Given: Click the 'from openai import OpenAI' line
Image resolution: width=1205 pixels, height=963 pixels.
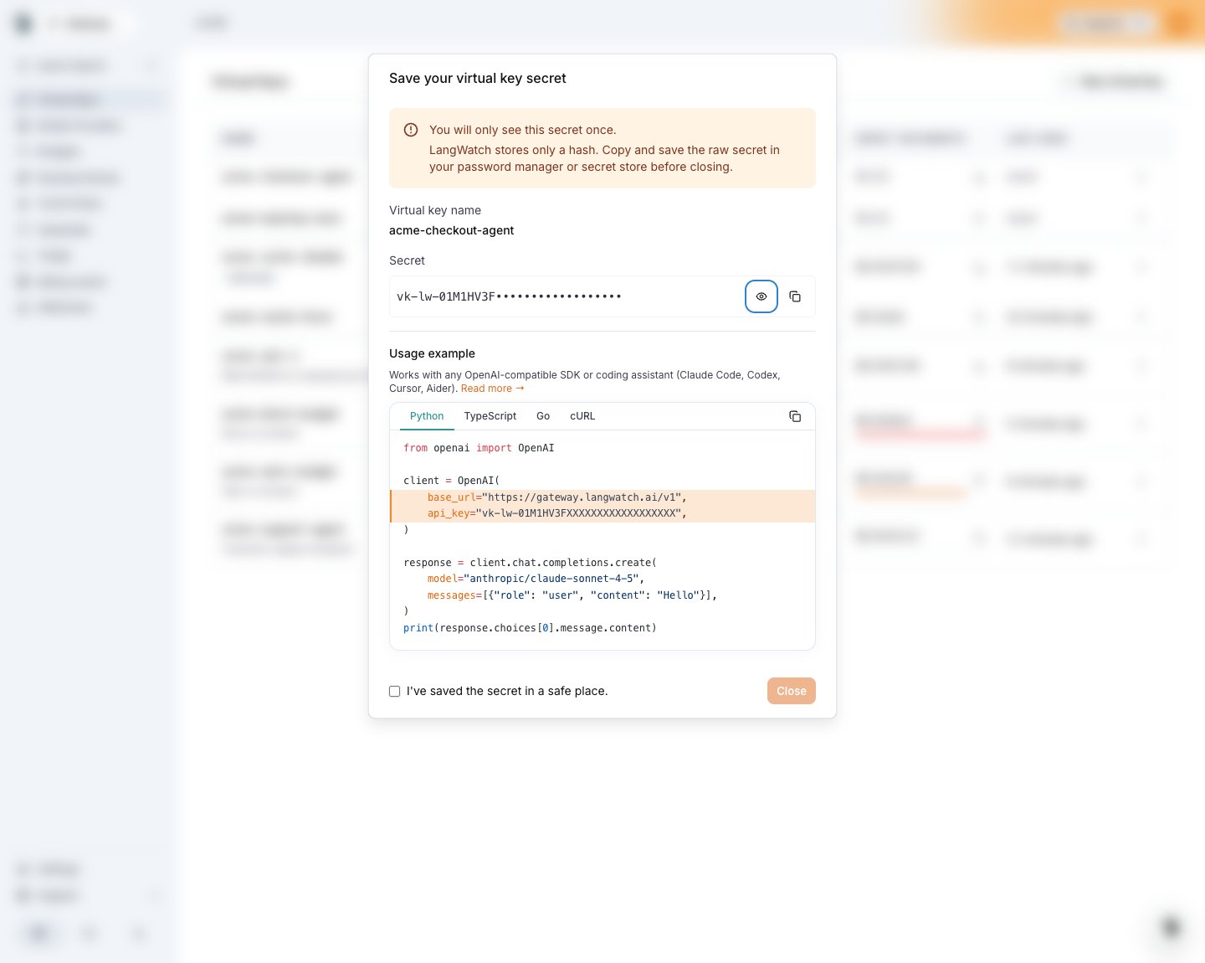Looking at the screenshot, I should pos(479,448).
